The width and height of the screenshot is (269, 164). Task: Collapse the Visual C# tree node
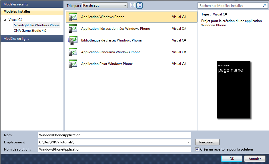pos(5,20)
